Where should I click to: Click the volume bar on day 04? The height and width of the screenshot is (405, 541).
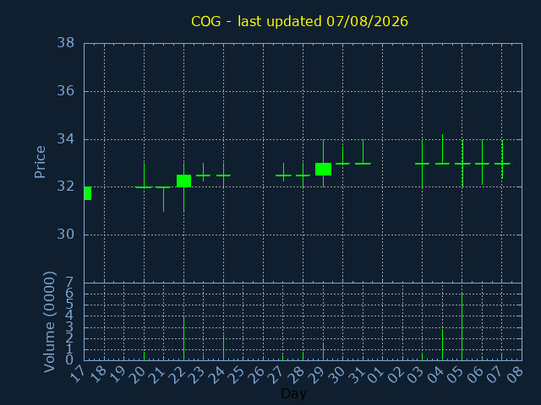(442, 345)
